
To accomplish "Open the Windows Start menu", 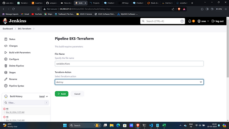I will click(65, 125).
